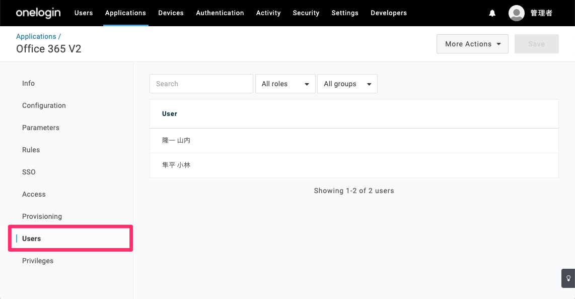Select the Privileges sidebar tab
This screenshot has height=299, width=575.
tap(38, 261)
